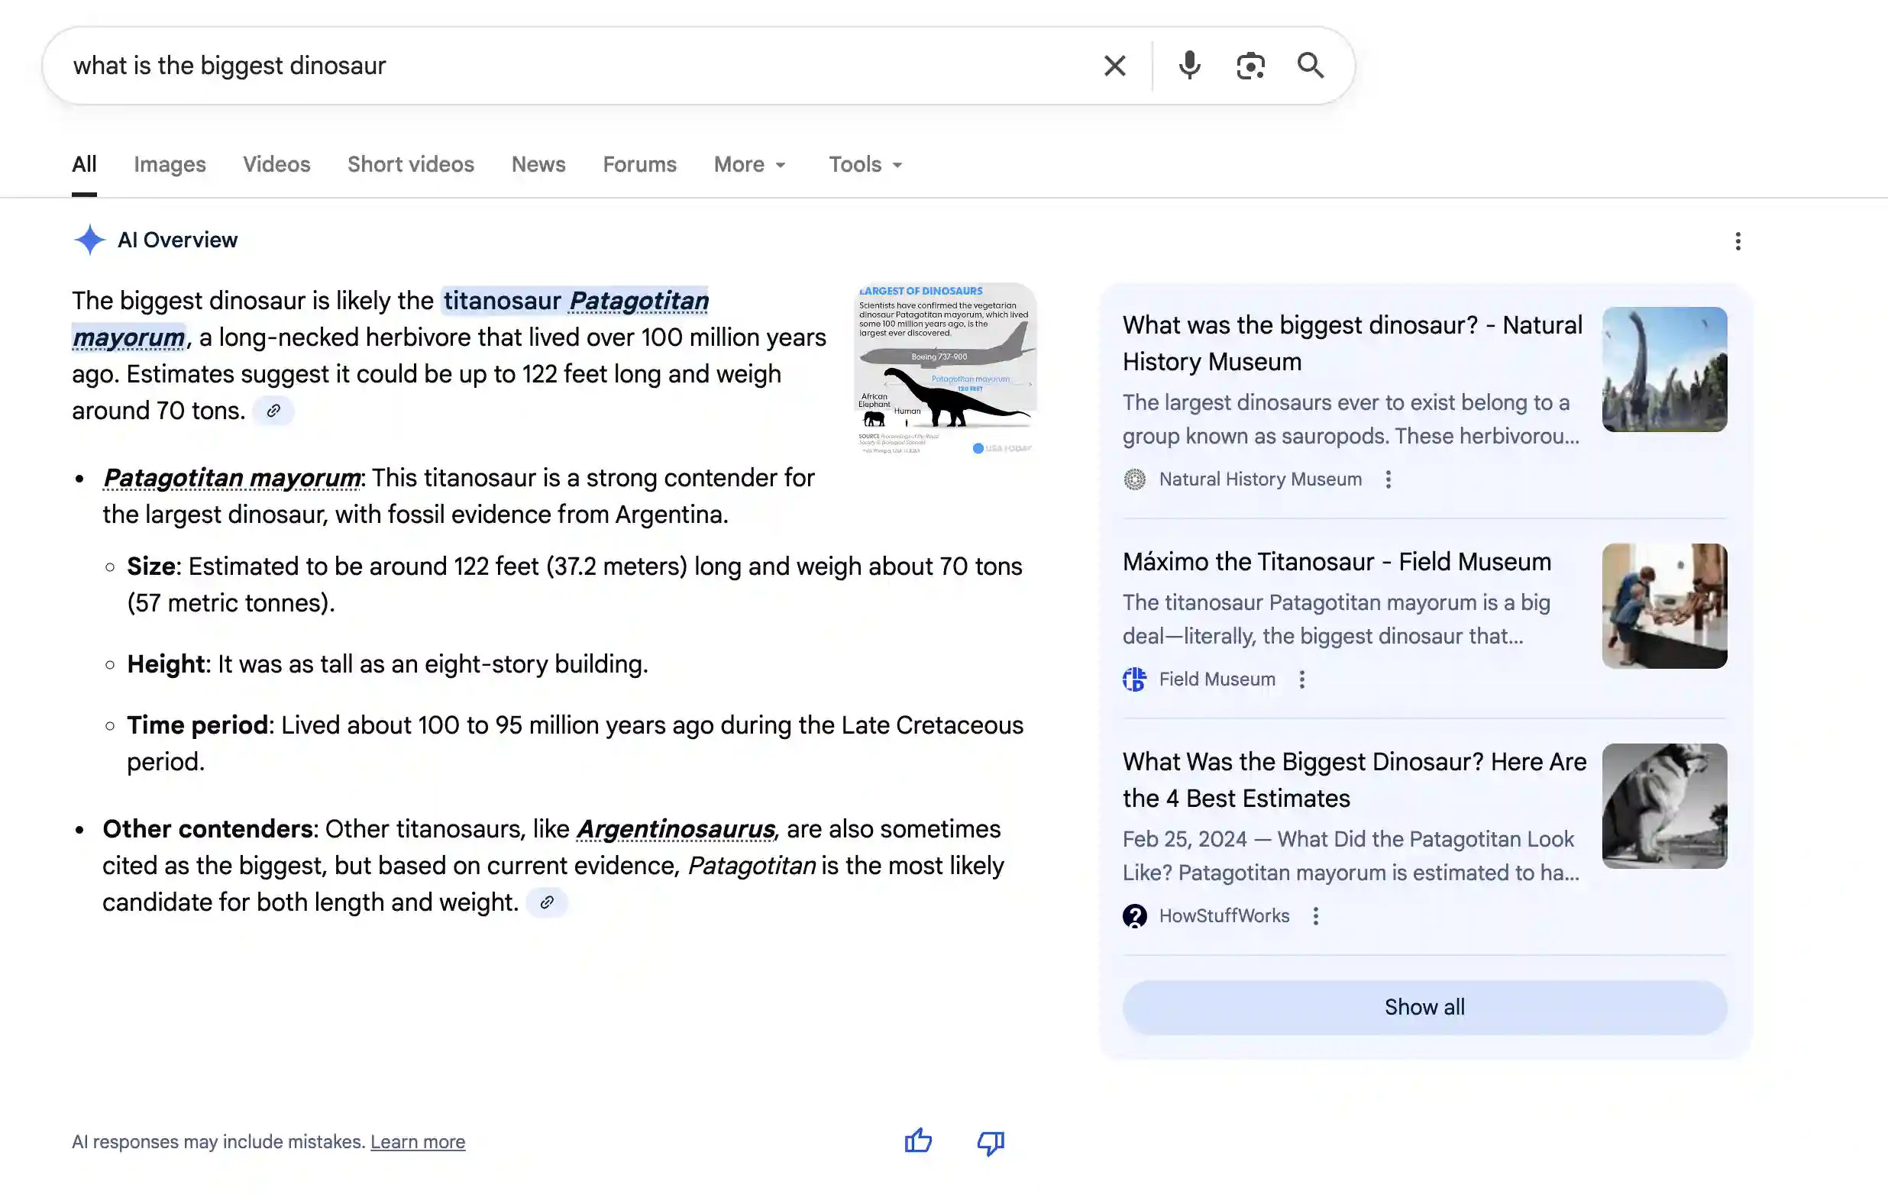
Task: Click the Field Museum favicon
Action: [1134, 679]
